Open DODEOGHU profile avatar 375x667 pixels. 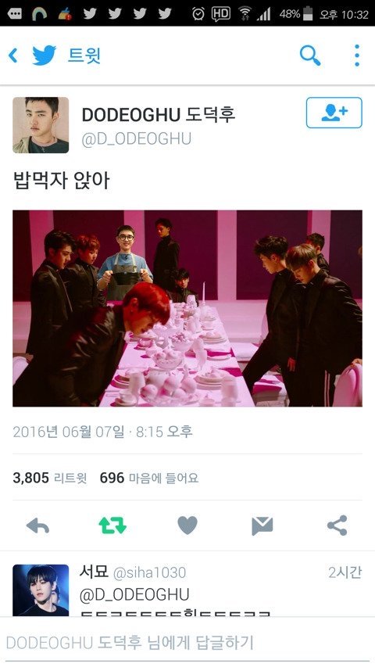(41, 125)
